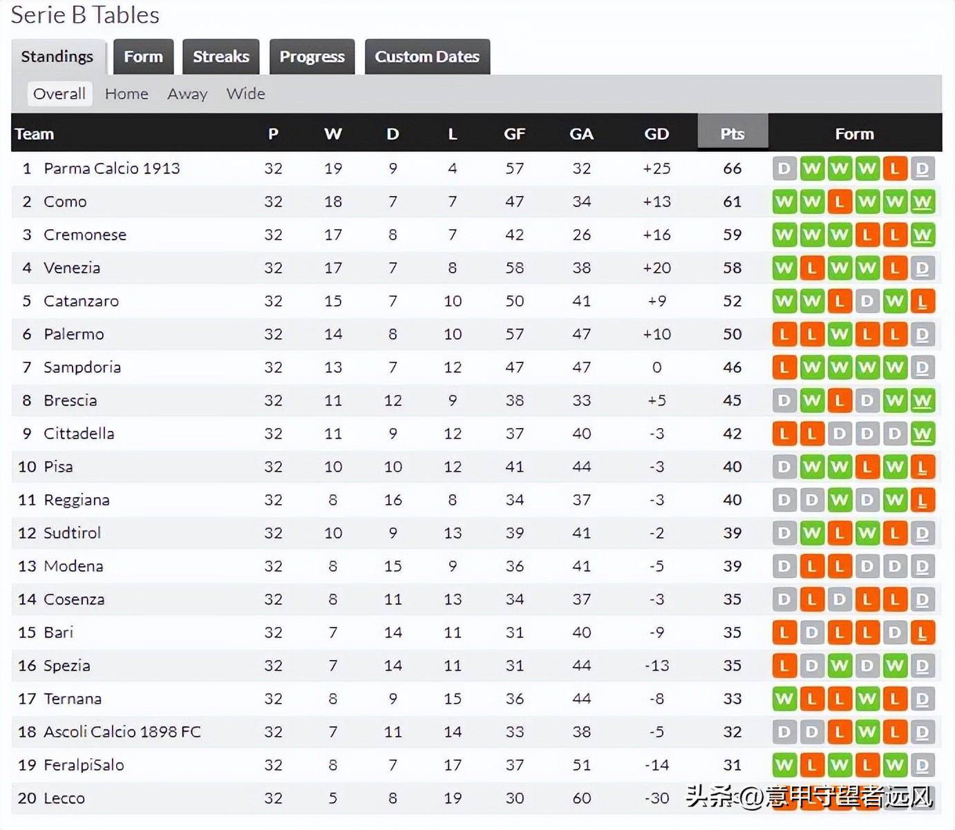Open the Como team page
Viewport: 955px width, 830px height.
coord(65,202)
